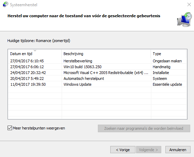Viewport: 194px width, 157px height.
Task: Select the Automatisch herstelpunt entry
Action: pos(98,78)
